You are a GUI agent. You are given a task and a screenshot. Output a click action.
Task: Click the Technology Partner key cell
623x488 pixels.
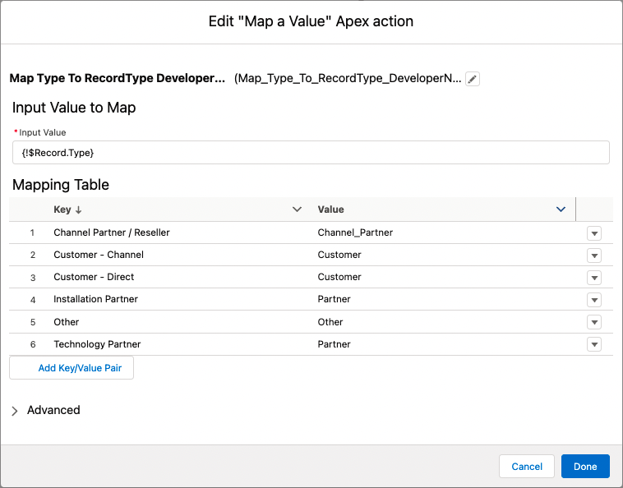(97, 344)
